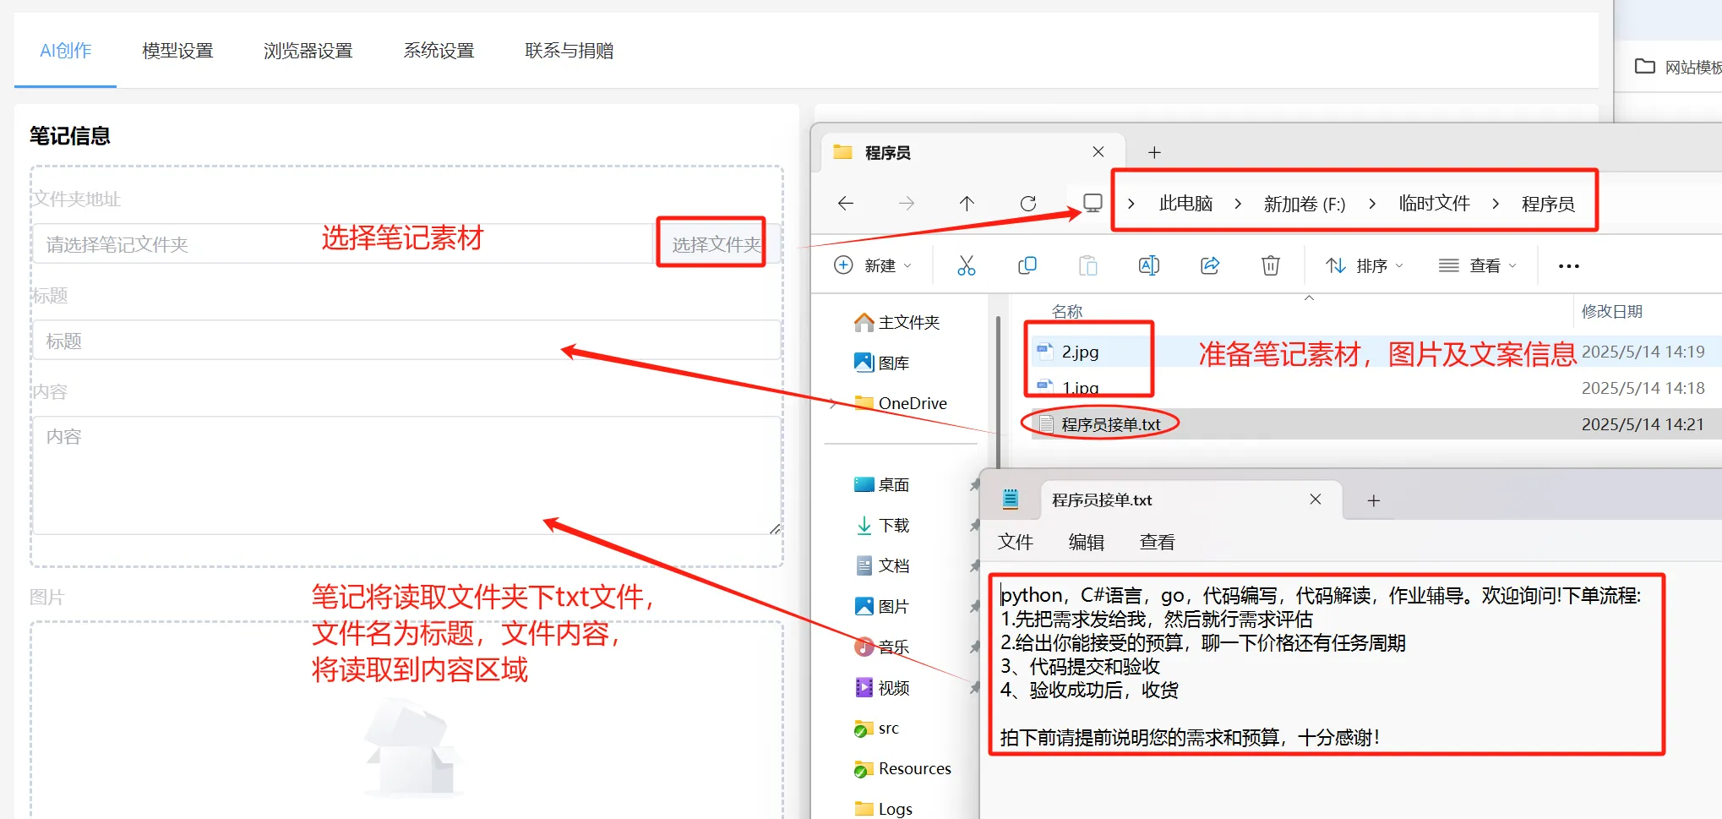Viewport: 1722px width, 819px height.
Task: Click the Copy icon in Explorer toolbar
Action: (1027, 265)
